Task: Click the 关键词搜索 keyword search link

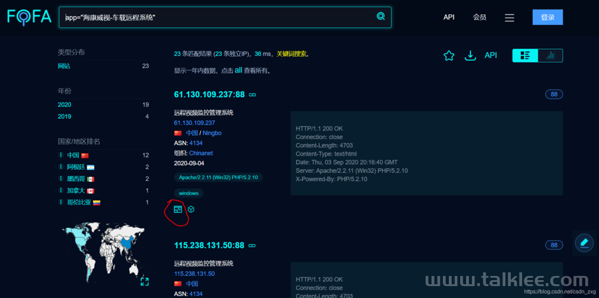Action: (x=291, y=54)
